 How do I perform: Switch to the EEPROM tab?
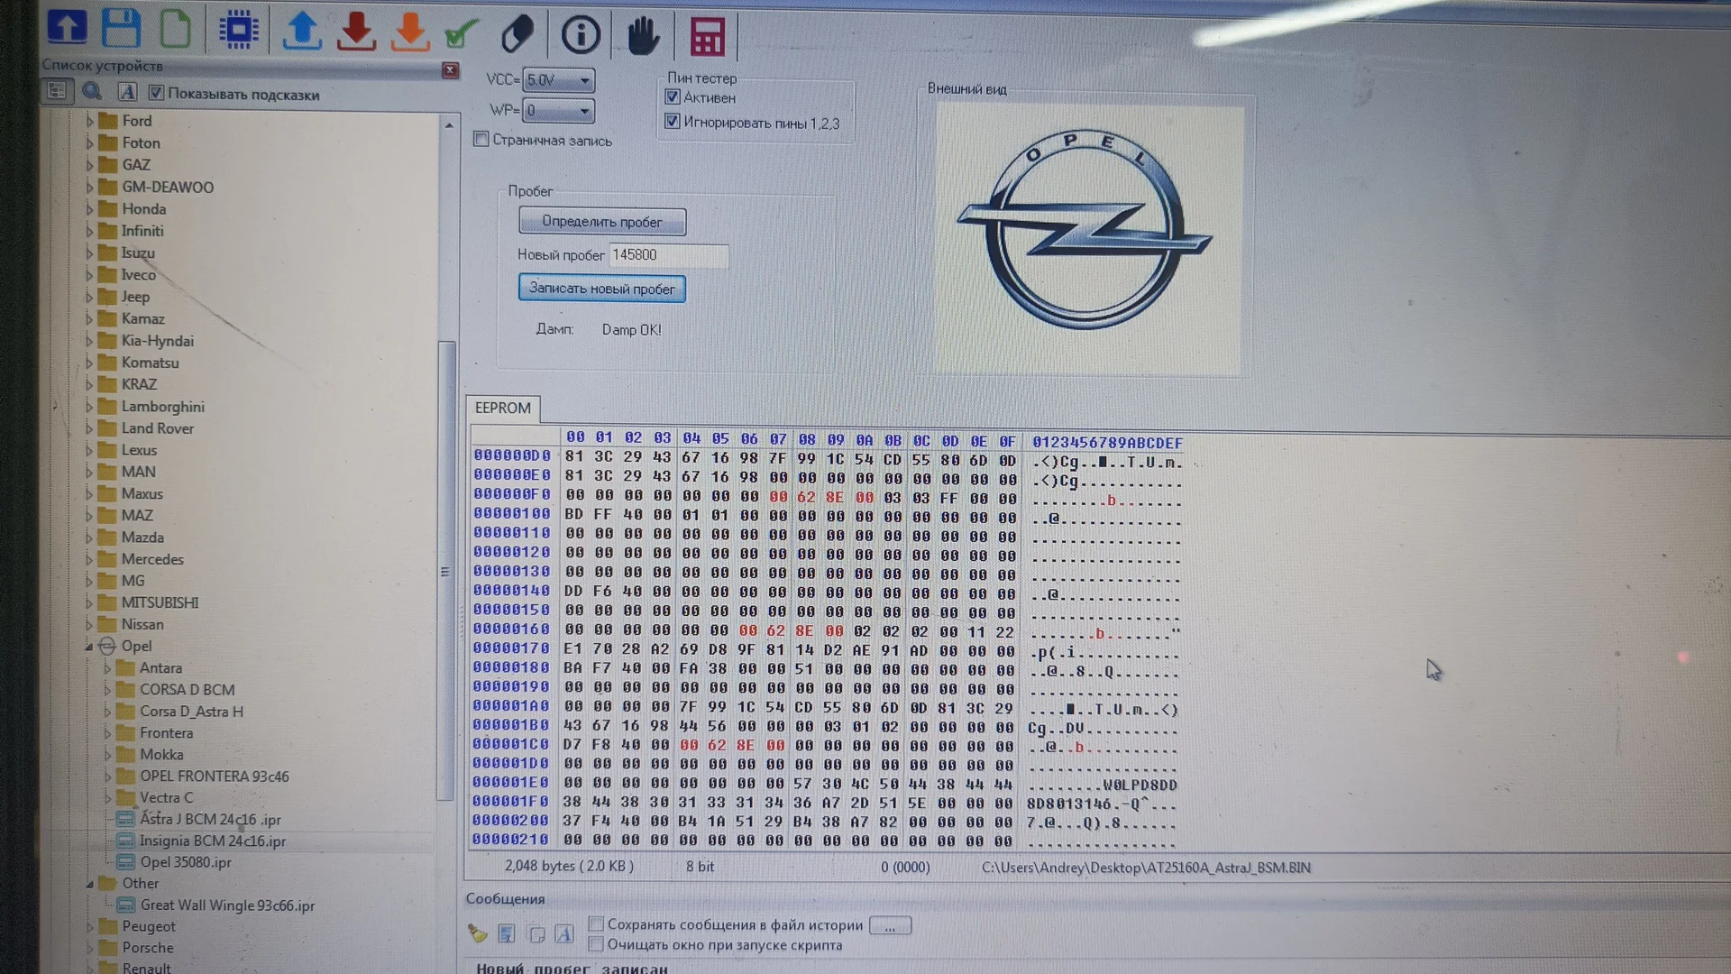tap(503, 409)
